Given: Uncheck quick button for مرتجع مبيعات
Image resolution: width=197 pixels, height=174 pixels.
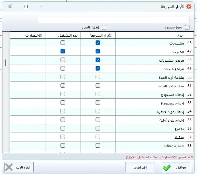Looking at the screenshot, I should coord(98,69).
